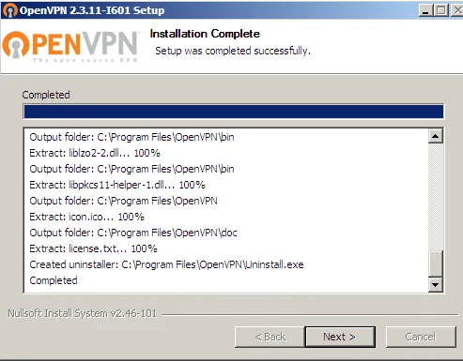Select the 'Created uninstaller' log line
This screenshot has width=463, height=361.
point(166,264)
